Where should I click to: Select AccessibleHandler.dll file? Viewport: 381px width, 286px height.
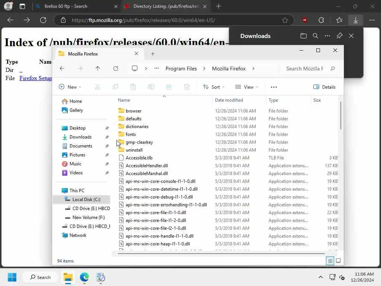[x=147, y=166]
